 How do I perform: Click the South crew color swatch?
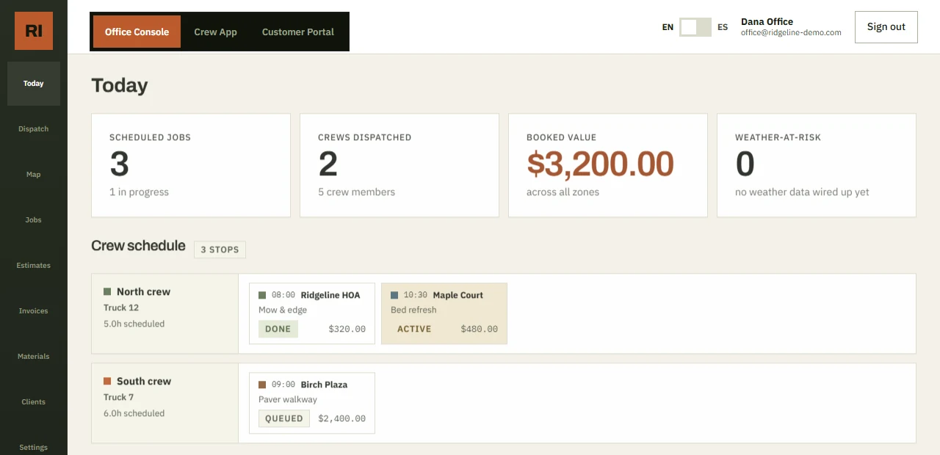[107, 381]
